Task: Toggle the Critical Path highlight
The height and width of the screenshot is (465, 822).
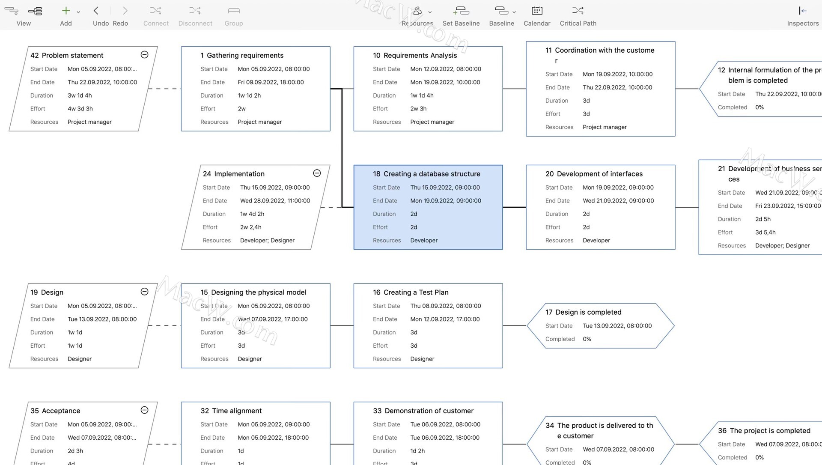Action: coord(578,11)
